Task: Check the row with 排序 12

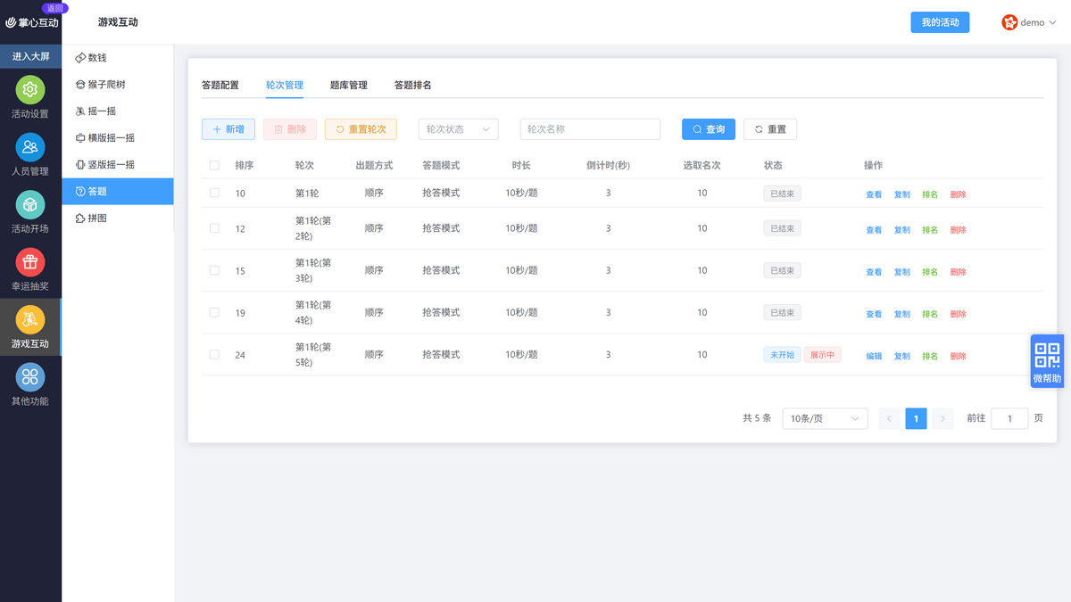Action: (x=214, y=228)
